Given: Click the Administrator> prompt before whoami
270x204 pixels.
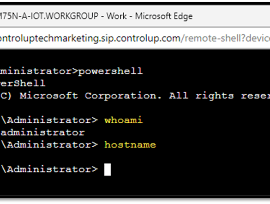Looking at the screenshot, I should click(x=49, y=120).
